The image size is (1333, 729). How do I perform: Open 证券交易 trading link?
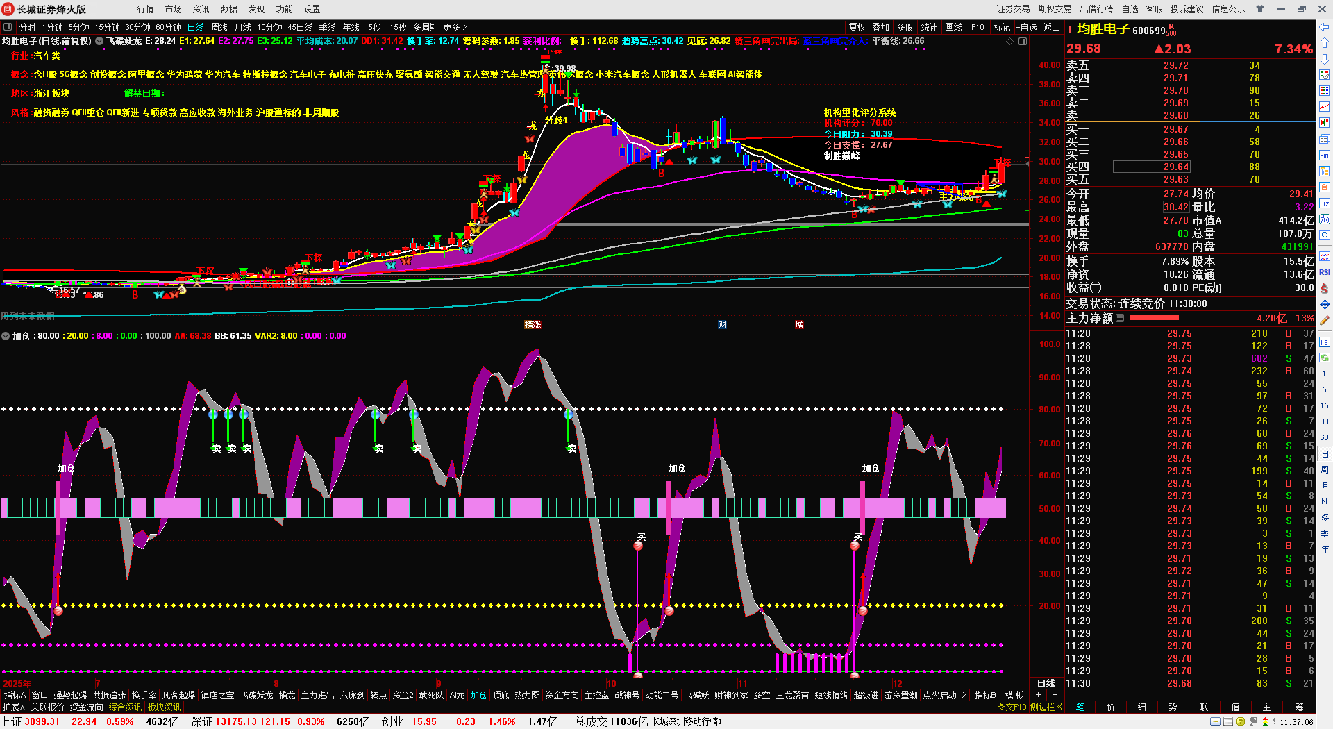tap(1014, 9)
